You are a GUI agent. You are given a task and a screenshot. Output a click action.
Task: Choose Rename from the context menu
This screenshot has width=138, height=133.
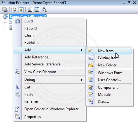point(31,101)
